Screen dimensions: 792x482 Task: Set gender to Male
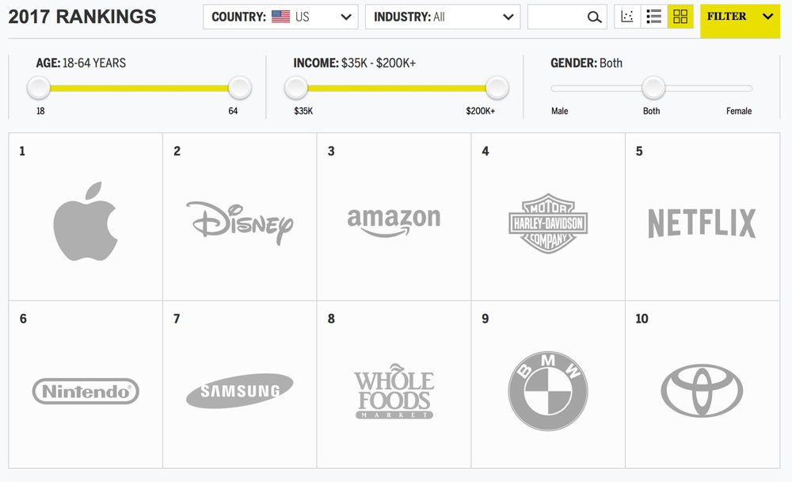point(559,111)
